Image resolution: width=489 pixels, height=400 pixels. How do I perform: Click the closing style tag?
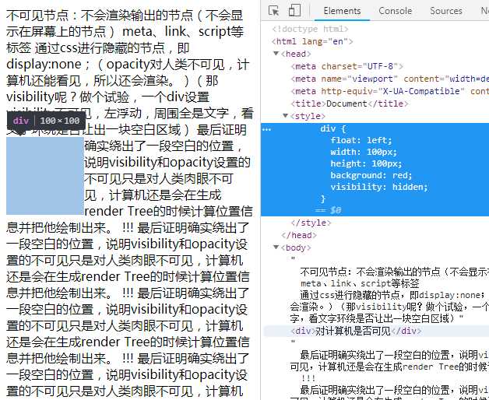point(311,223)
